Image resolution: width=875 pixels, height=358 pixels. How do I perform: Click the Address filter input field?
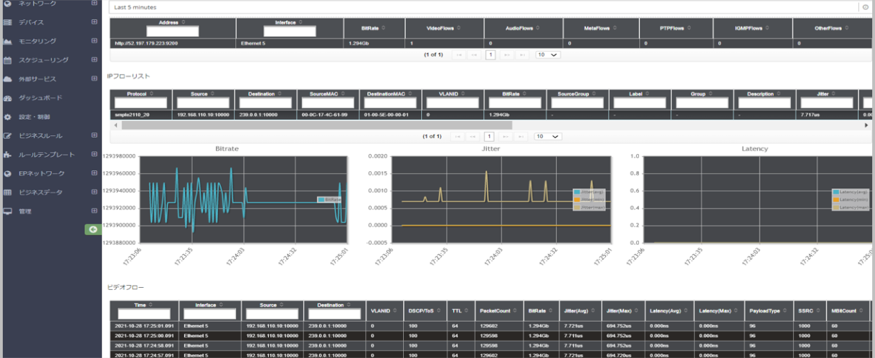pyautogui.click(x=173, y=32)
